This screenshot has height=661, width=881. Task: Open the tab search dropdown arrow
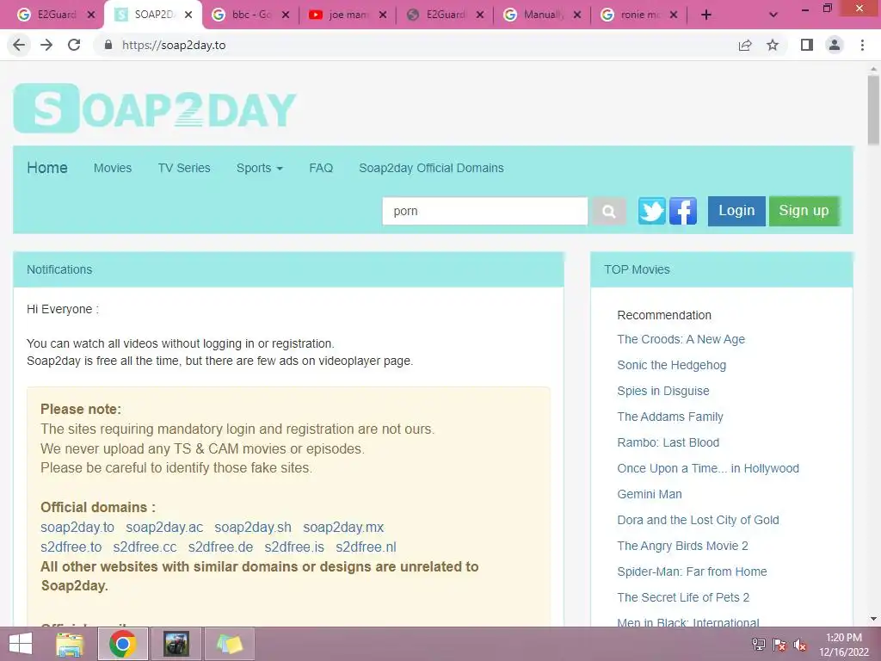[773, 15]
